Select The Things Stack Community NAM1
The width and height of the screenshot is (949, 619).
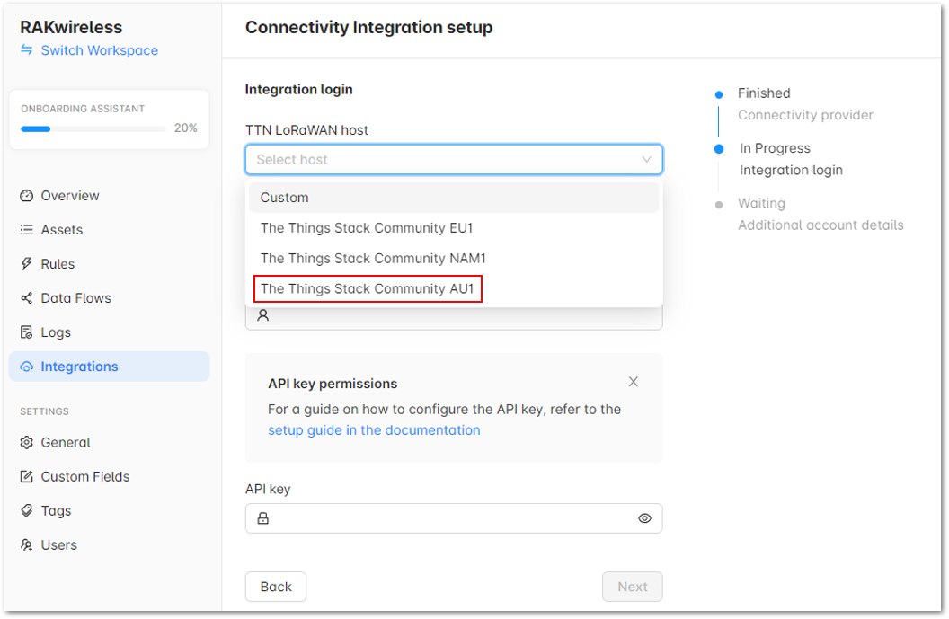(x=454, y=259)
